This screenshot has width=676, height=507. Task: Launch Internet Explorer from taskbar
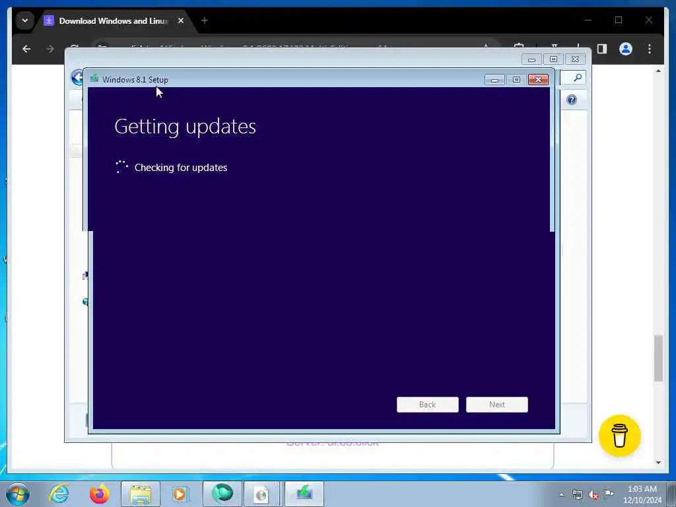point(59,494)
